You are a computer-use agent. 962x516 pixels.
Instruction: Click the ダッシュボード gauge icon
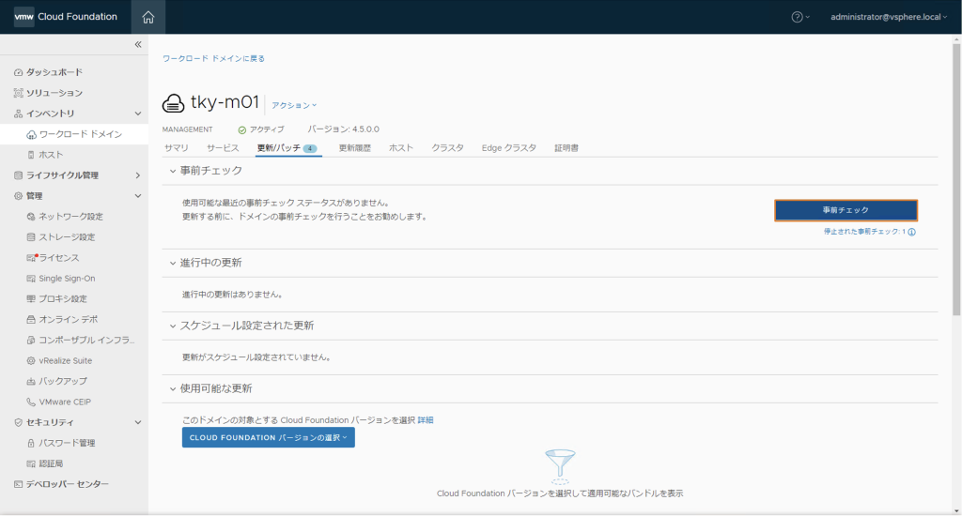19,72
